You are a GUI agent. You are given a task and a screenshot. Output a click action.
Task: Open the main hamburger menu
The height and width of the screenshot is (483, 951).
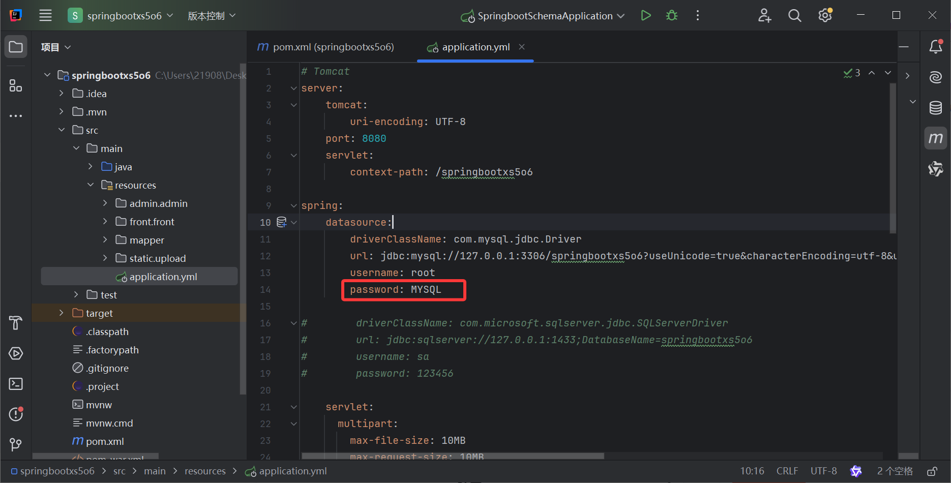[45, 15]
